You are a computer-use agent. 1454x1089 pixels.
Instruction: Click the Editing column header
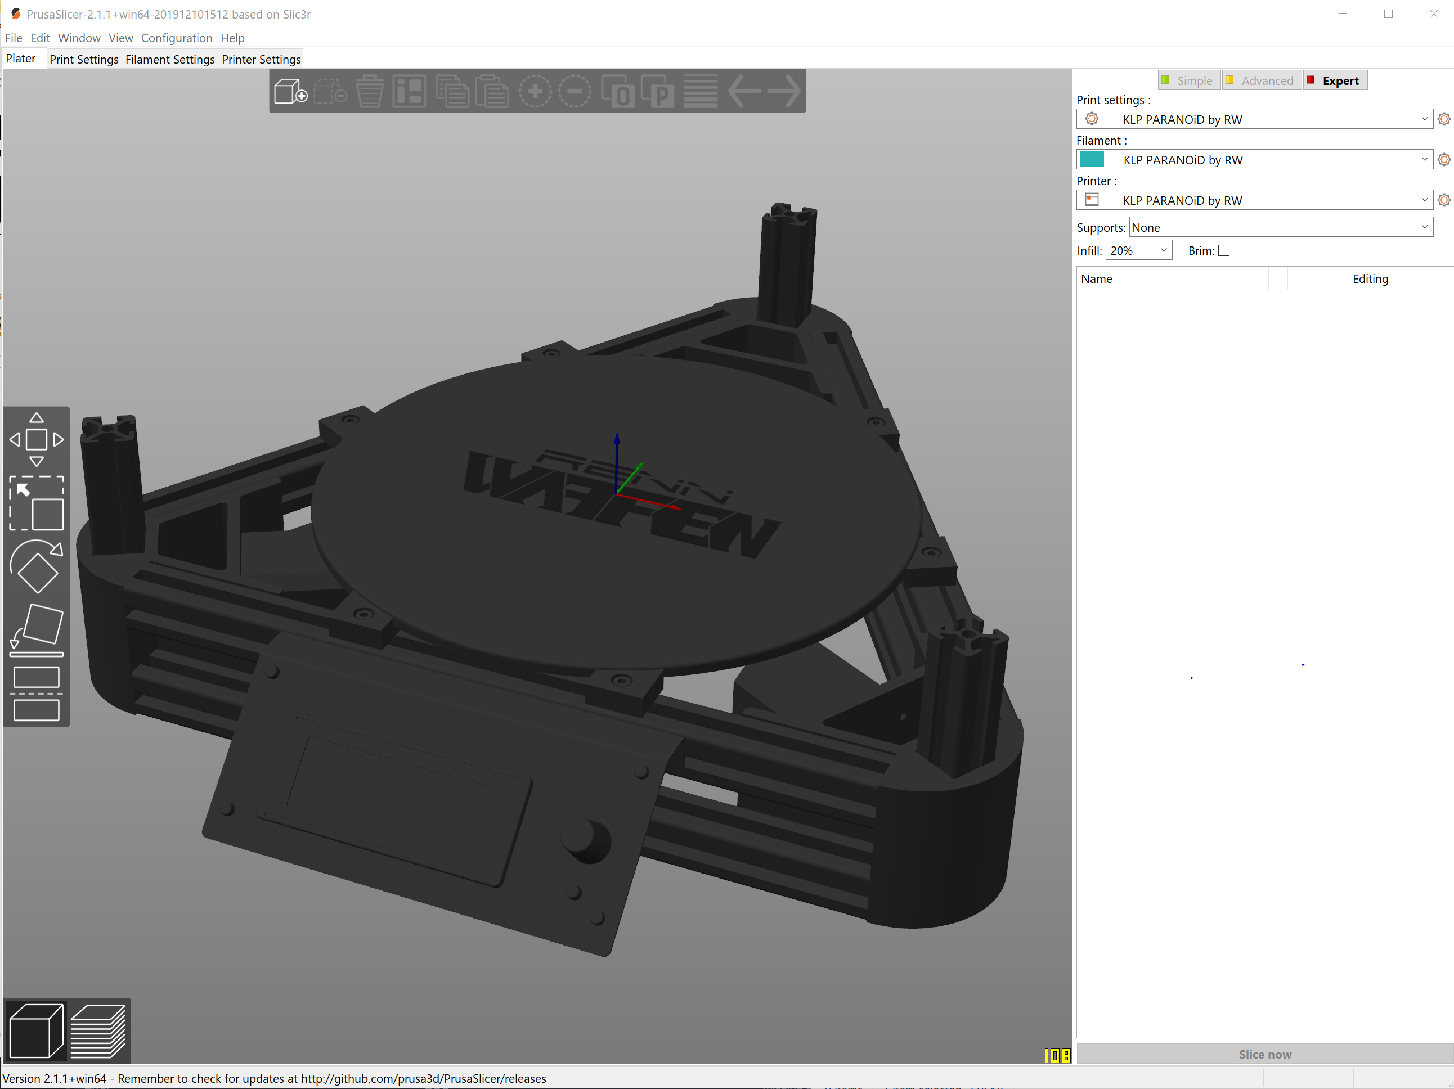(1370, 278)
